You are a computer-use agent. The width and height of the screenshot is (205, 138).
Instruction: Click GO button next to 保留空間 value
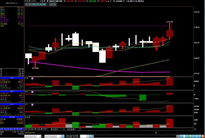coord(91,136)
